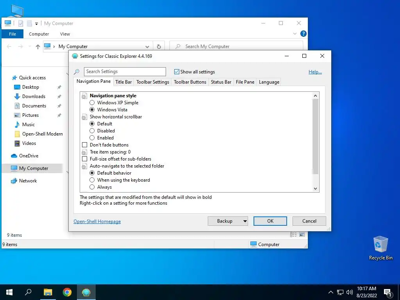Image resolution: width=400 pixels, height=300 pixels.
Task: Switch to the Language tab
Action: pyautogui.click(x=269, y=82)
